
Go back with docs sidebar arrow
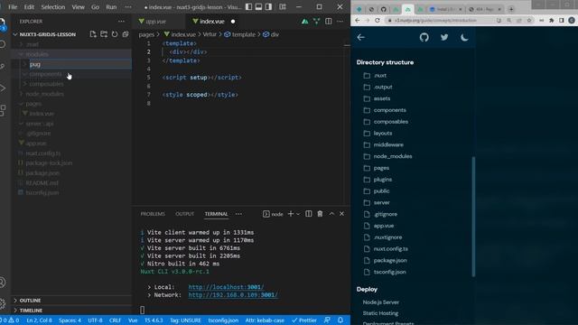pos(361,37)
